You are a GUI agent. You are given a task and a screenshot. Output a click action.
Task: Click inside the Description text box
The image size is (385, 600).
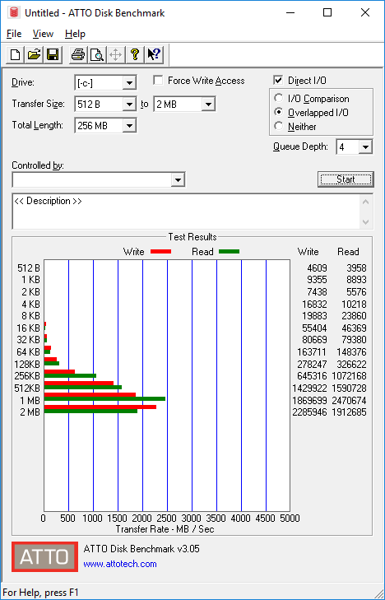pos(186,212)
